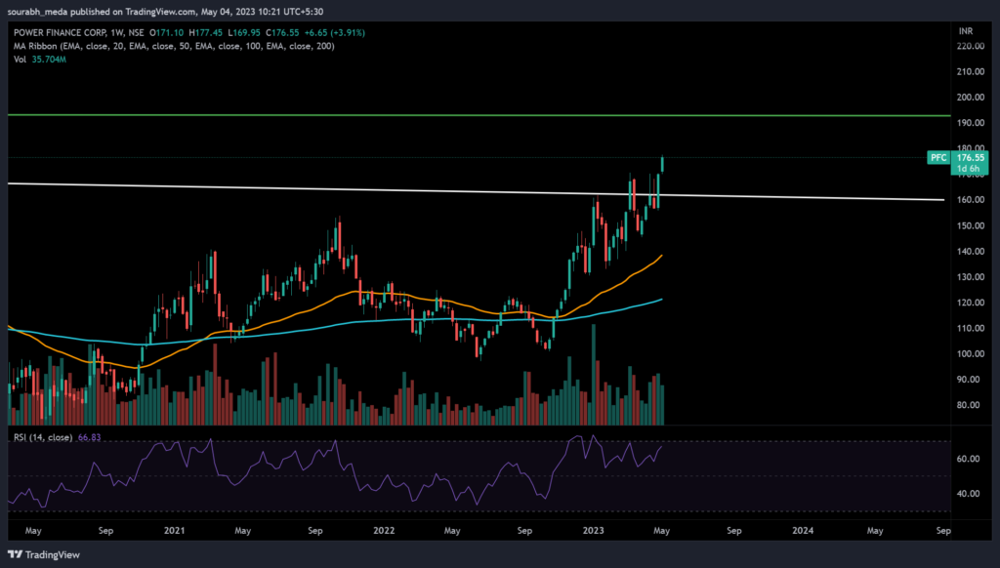Select the green horizontal resistance line
1000x568 pixels.
pyautogui.click(x=479, y=115)
